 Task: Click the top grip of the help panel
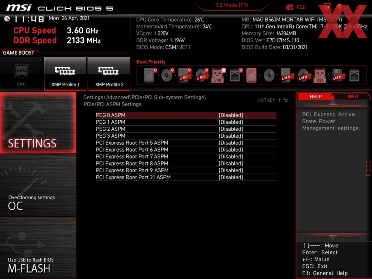[x=333, y=103]
